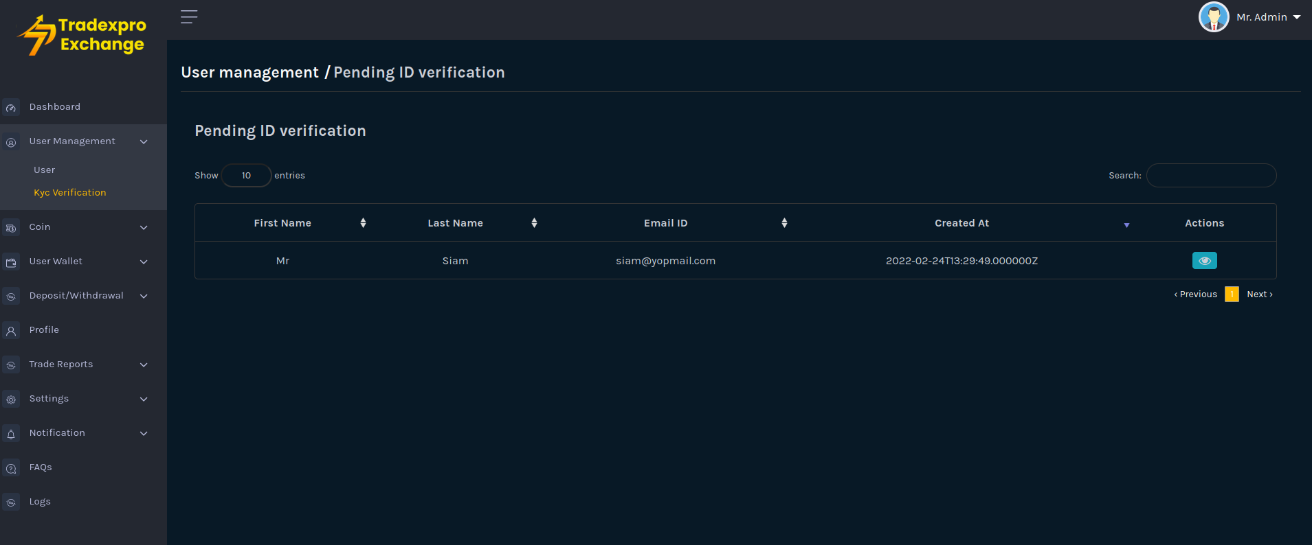This screenshot has width=1312, height=545.
Task: Select Kyc Verification in sidebar
Action: (x=70, y=193)
